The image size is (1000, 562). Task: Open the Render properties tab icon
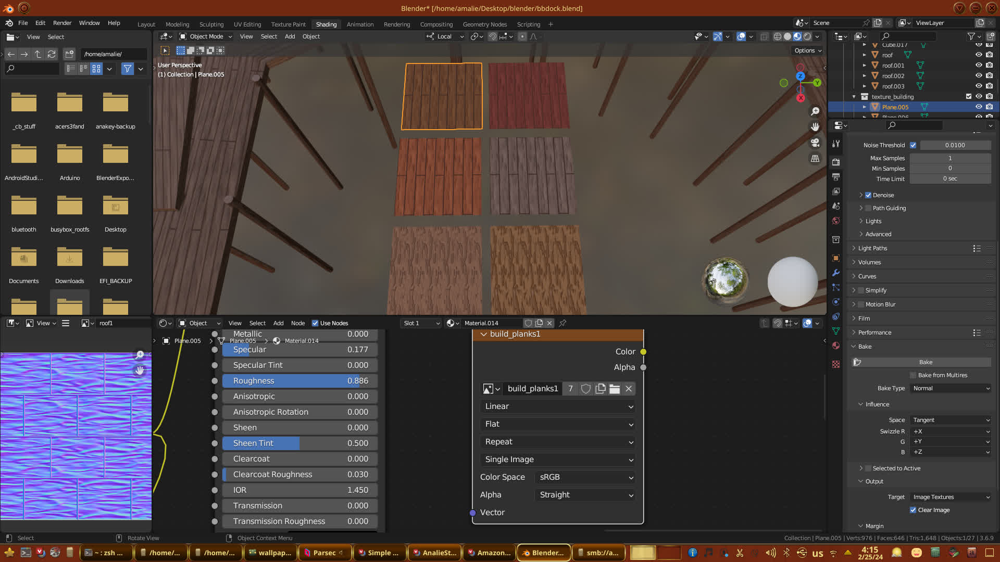(836, 162)
